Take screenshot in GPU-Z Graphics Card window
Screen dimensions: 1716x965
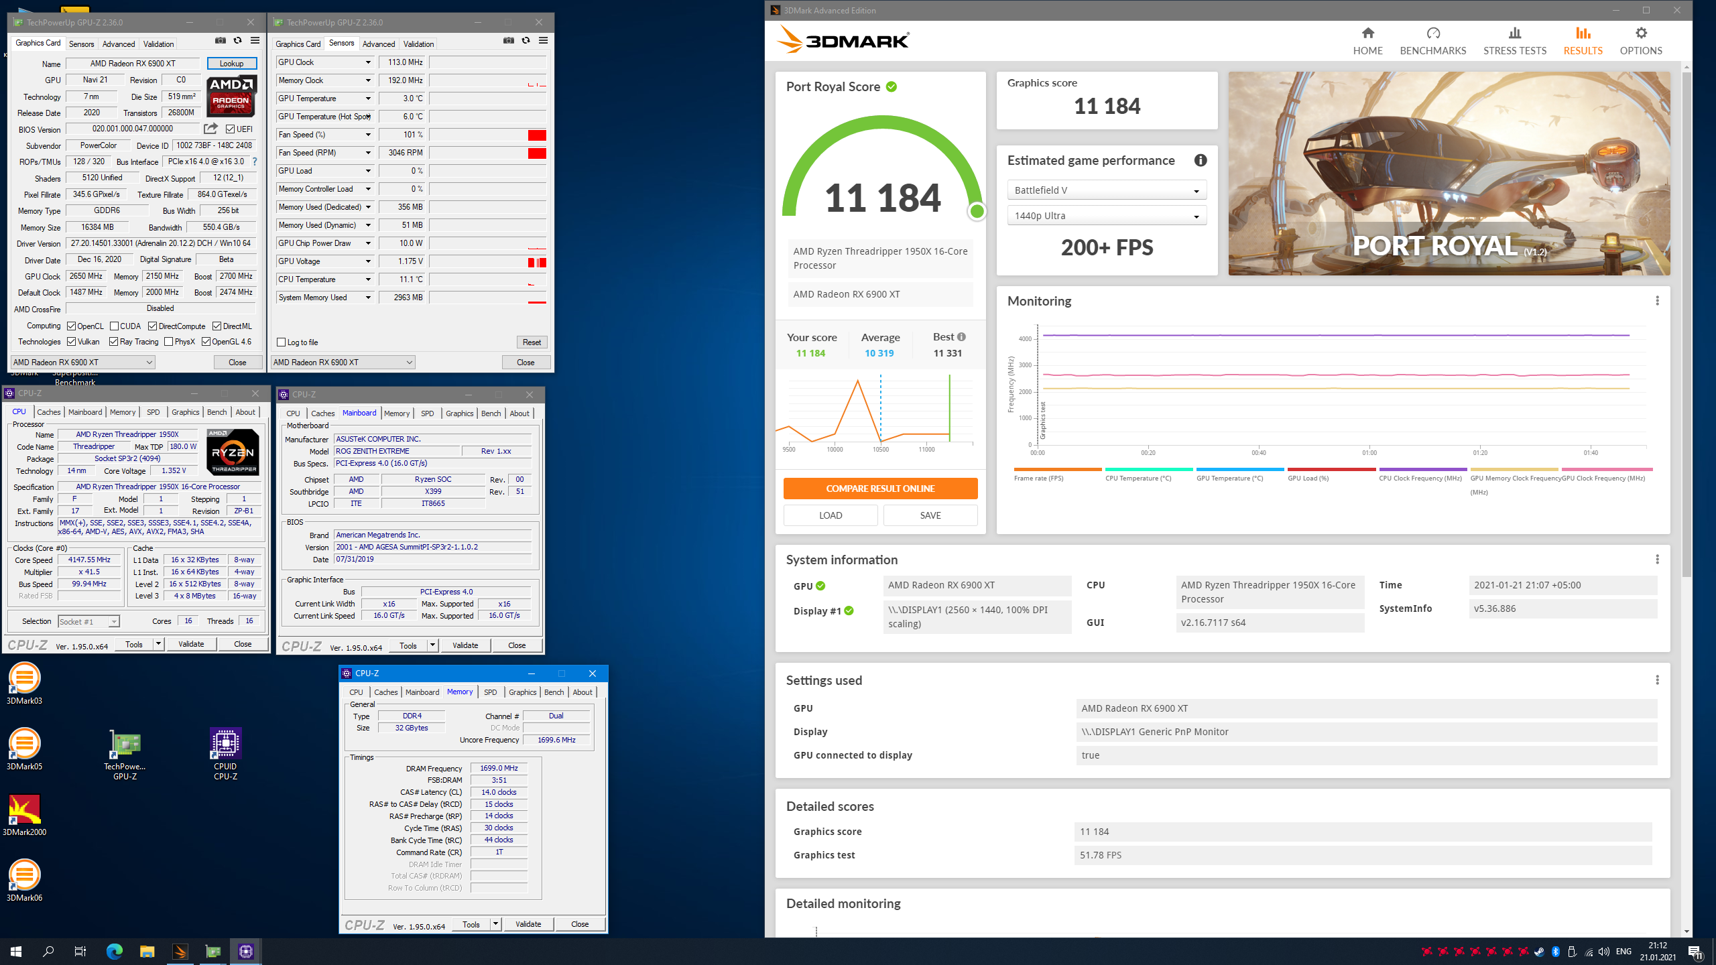pyautogui.click(x=220, y=41)
